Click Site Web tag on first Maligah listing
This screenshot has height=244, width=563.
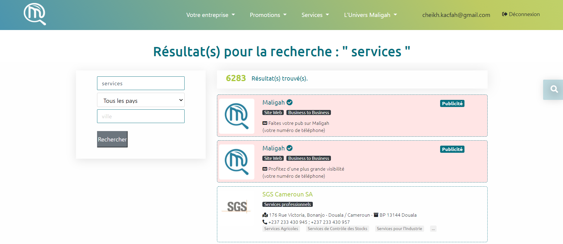(273, 113)
